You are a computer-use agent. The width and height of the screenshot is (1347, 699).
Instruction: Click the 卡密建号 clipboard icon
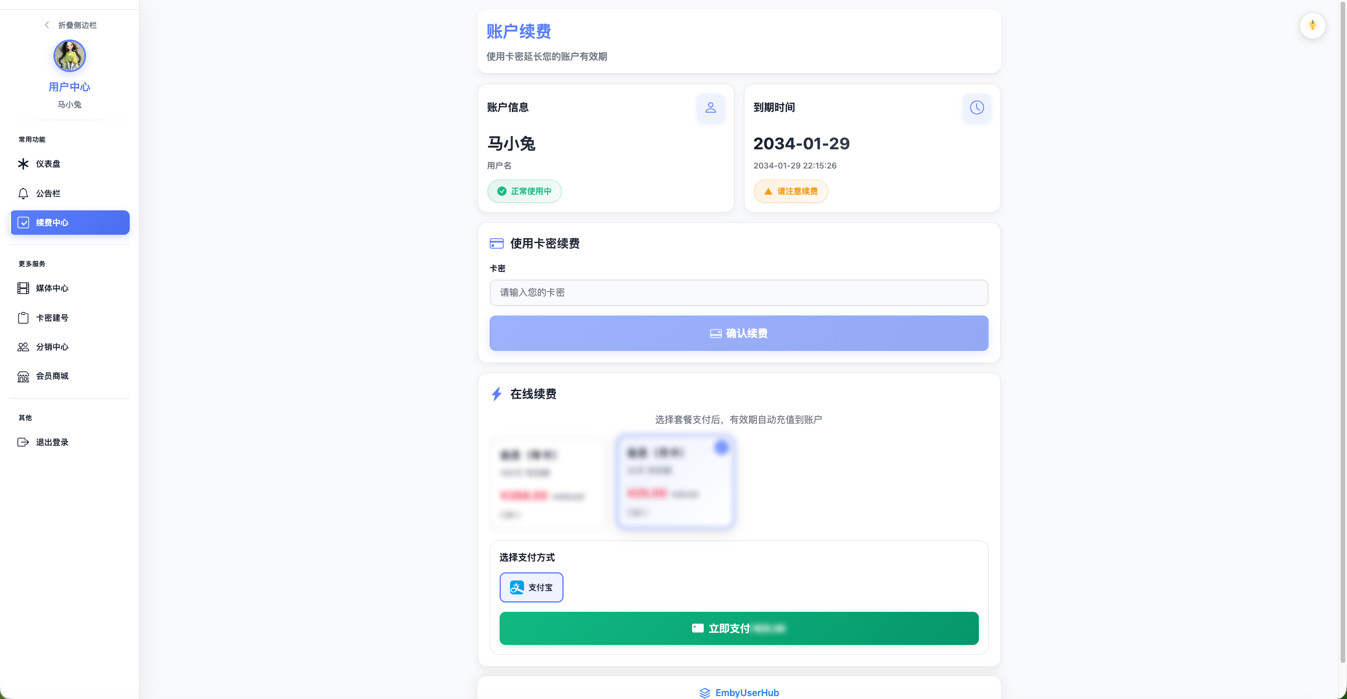pos(23,318)
